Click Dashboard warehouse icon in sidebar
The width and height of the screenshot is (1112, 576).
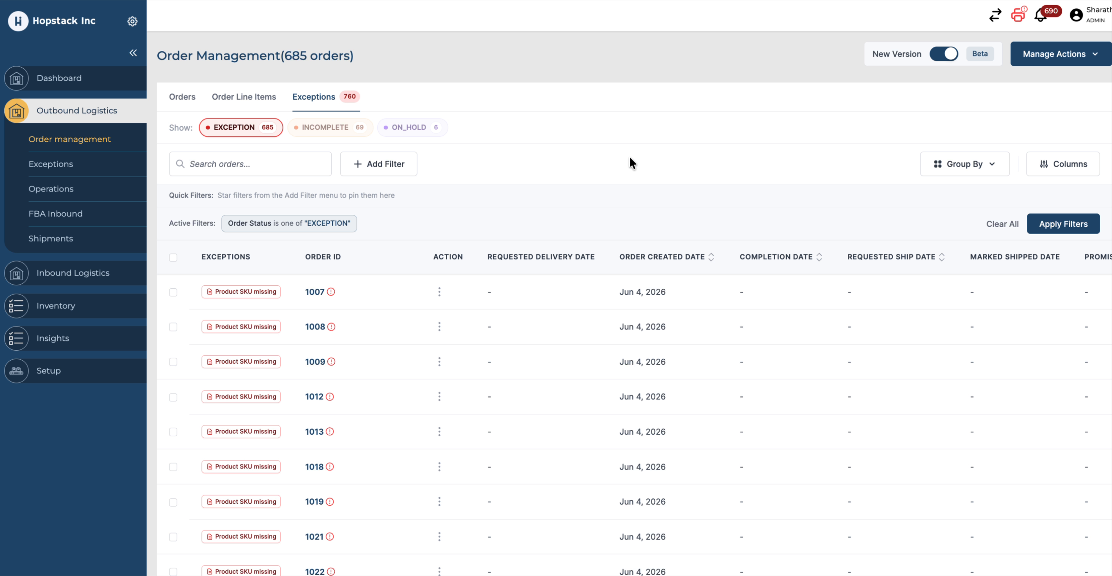(x=16, y=78)
